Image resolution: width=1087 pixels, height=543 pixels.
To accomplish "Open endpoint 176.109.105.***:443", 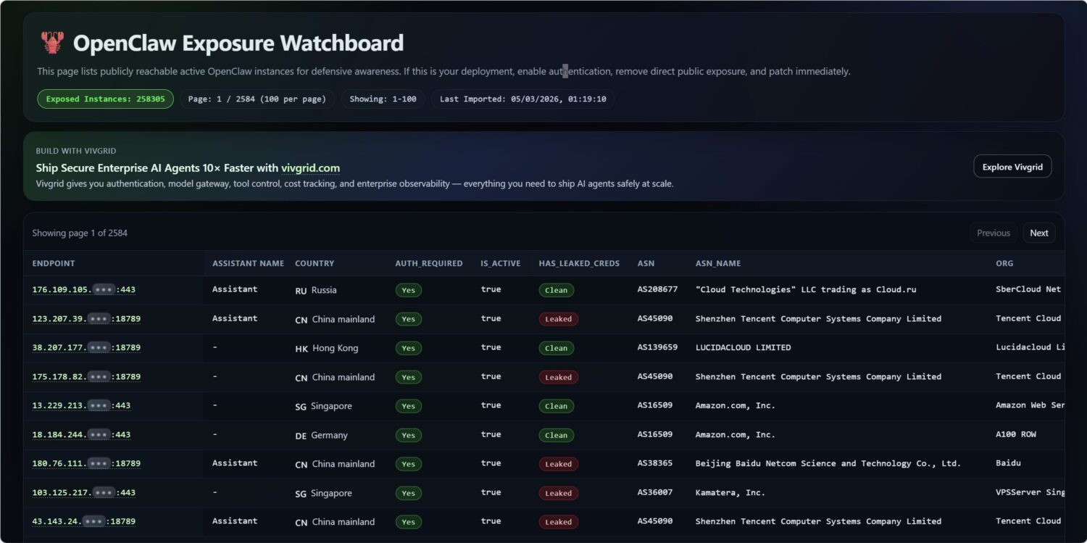I will point(83,289).
